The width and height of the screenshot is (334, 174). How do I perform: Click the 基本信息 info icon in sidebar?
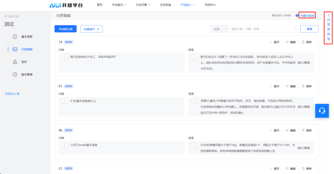(x=15, y=37)
